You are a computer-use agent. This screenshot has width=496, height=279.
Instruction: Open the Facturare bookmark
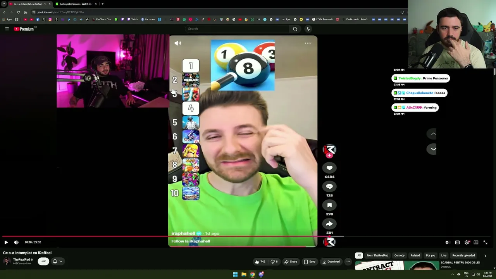148,19
